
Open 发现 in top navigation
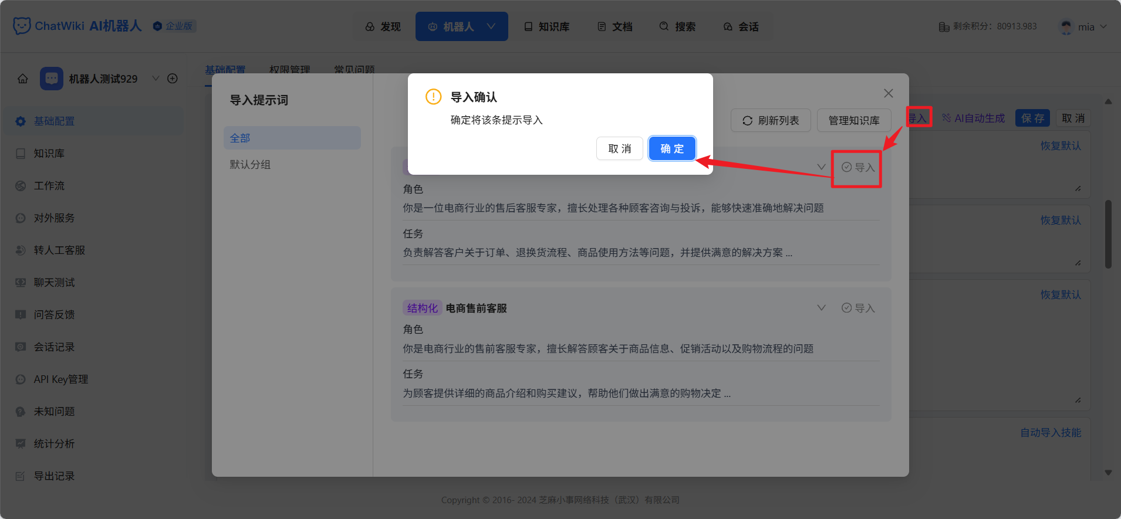pos(383,27)
